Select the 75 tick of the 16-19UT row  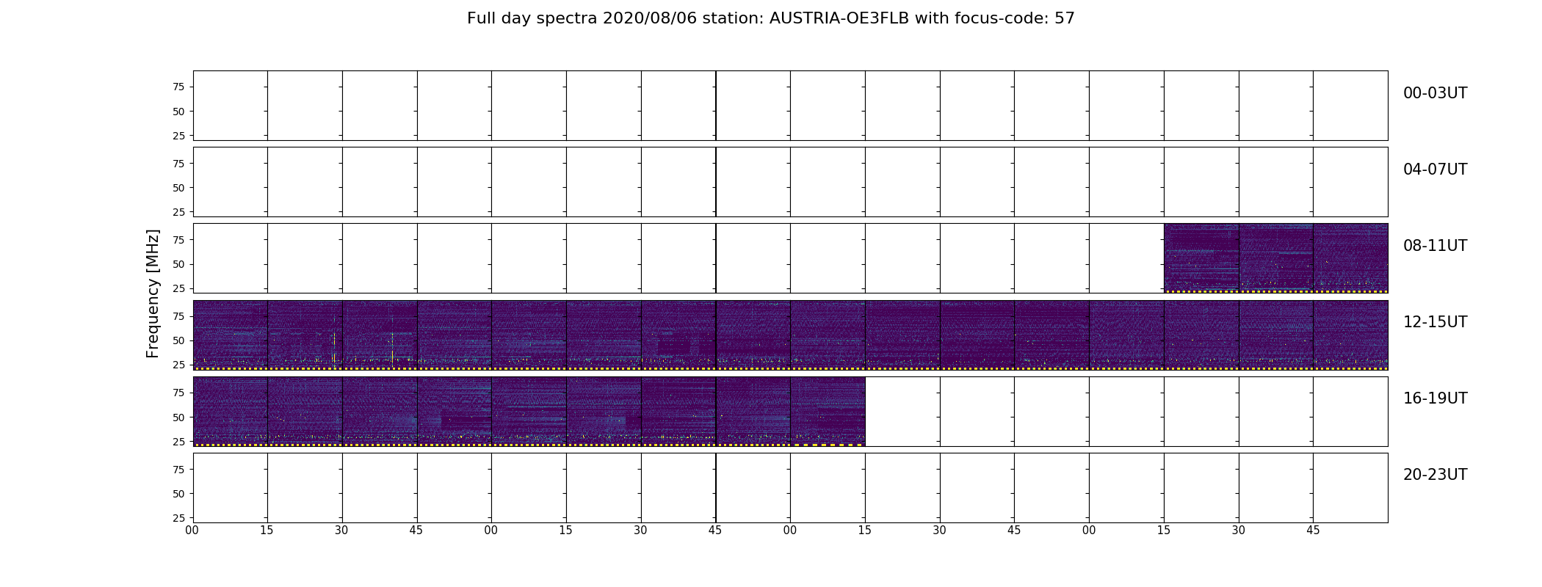click(x=178, y=393)
